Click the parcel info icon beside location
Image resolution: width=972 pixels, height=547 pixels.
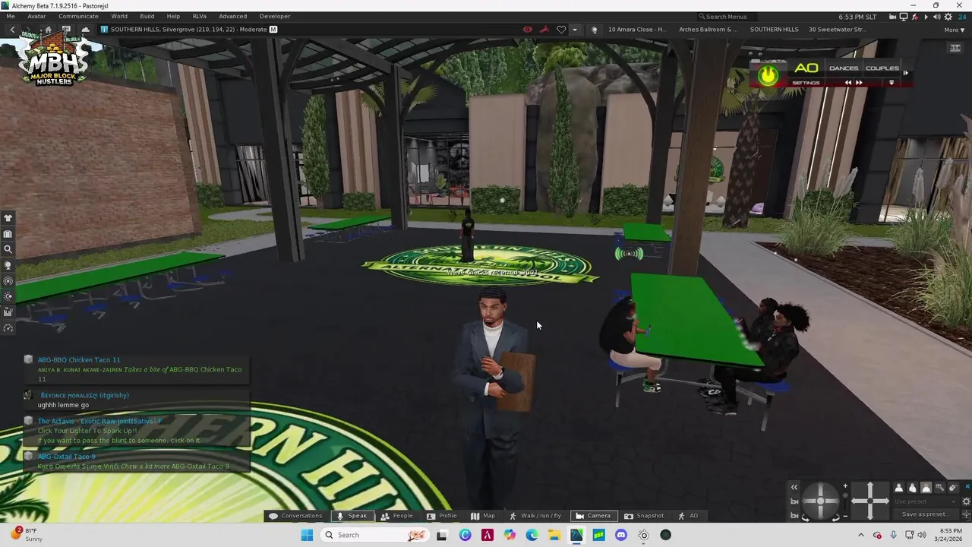point(104,30)
